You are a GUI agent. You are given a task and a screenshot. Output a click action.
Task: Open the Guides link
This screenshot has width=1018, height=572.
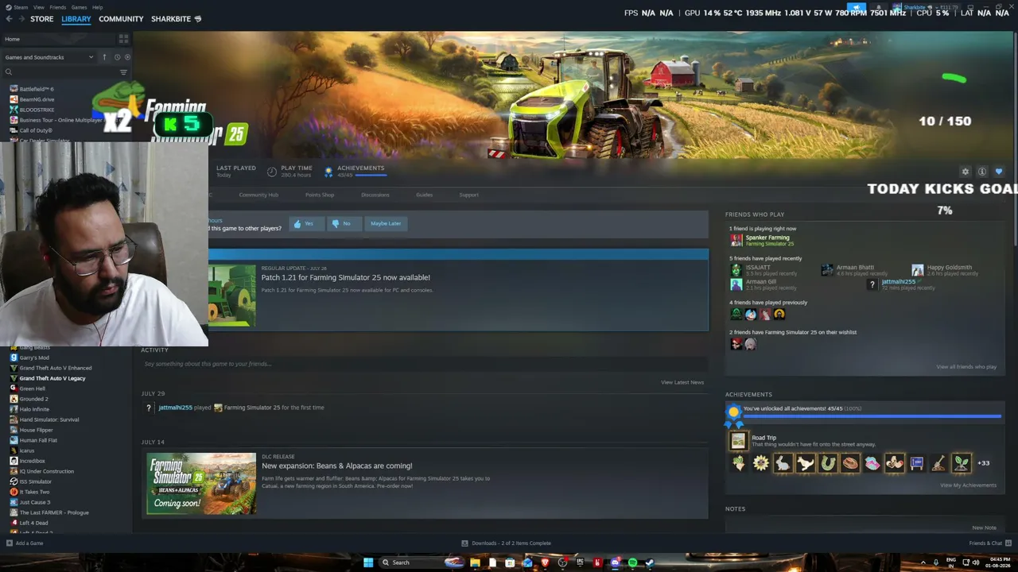pos(424,195)
